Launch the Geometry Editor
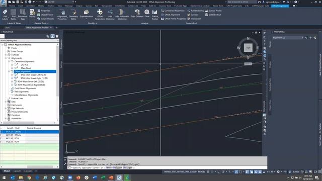 (73, 15)
